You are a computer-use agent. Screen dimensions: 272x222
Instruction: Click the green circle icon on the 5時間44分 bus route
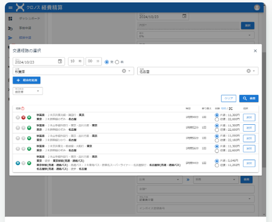pyautogui.click(x=29, y=163)
